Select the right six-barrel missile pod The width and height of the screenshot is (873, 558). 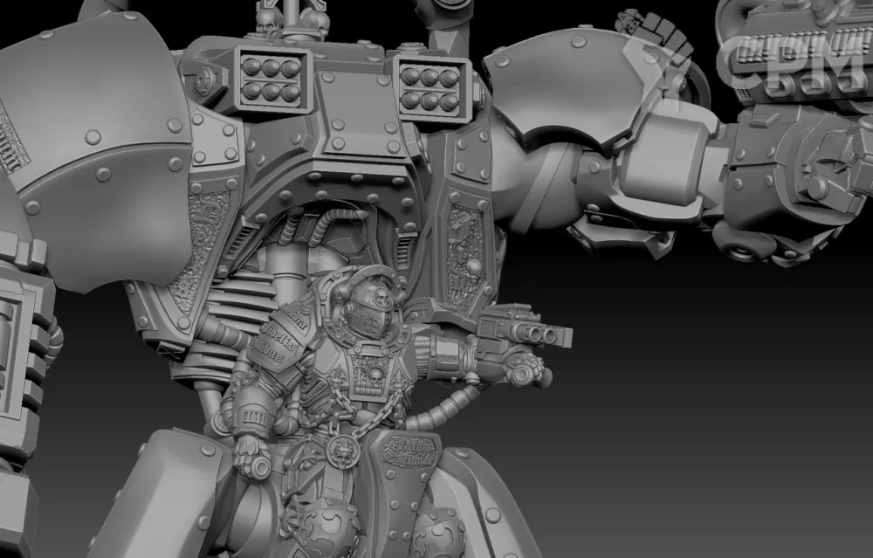click(x=429, y=87)
